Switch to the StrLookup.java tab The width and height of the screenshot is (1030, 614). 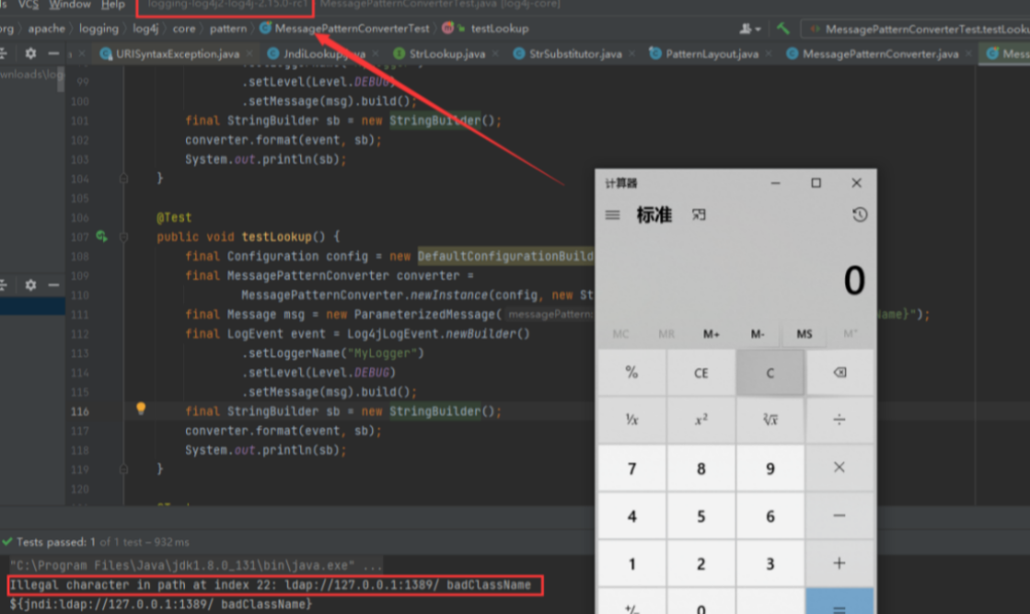(x=447, y=53)
